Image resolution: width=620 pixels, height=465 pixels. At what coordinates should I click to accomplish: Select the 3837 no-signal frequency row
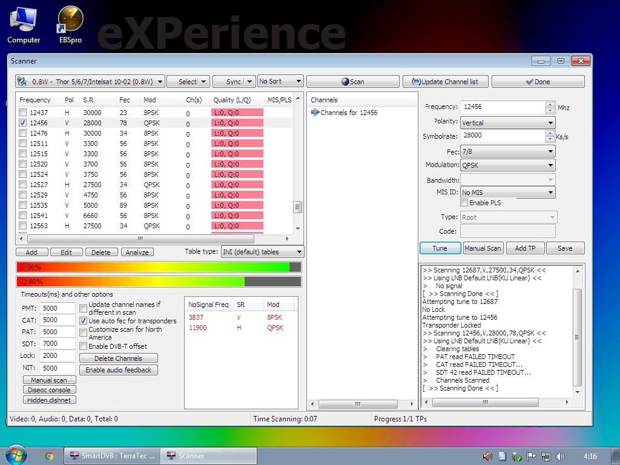(240, 317)
